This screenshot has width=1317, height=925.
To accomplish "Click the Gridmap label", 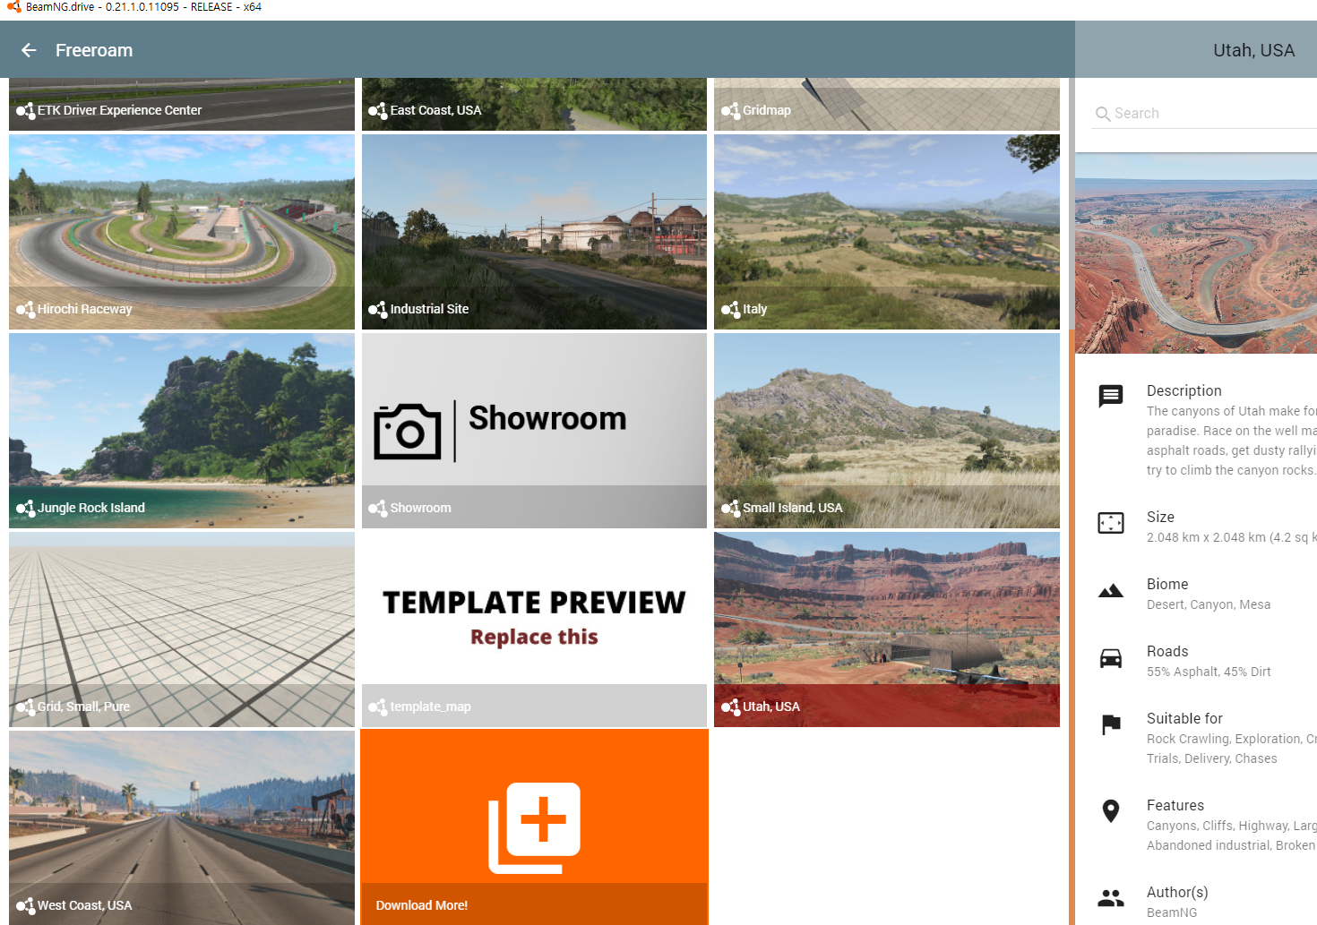I will 767,110.
